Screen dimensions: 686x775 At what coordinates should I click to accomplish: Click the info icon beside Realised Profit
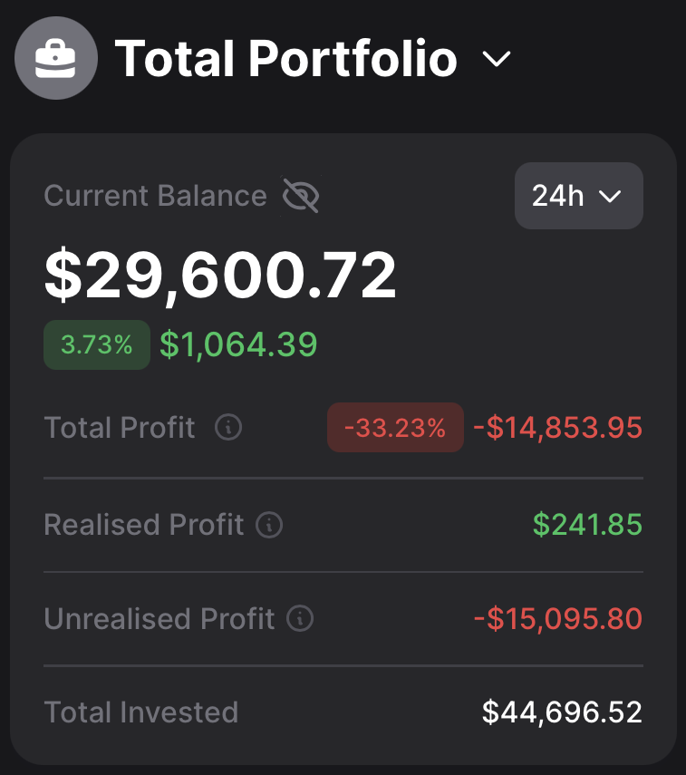[269, 524]
